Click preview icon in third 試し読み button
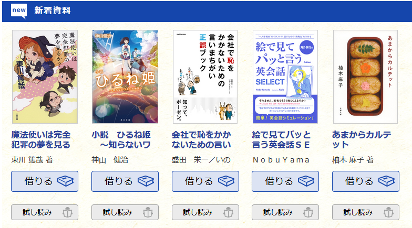This screenshot has height=228, width=412. click(228, 212)
